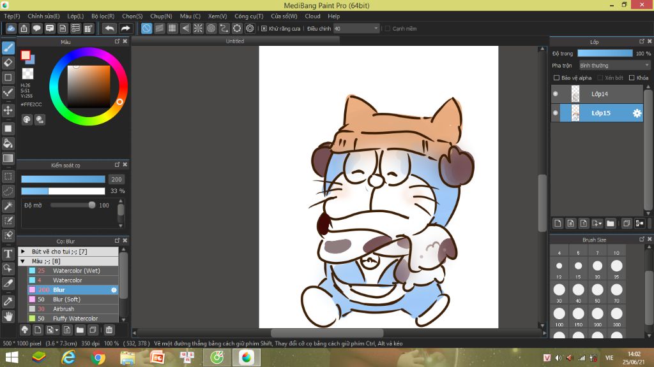The height and width of the screenshot is (367, 654).
Task: Open settings gear for Lớp15 layer
Action: [x=637, y=113]
